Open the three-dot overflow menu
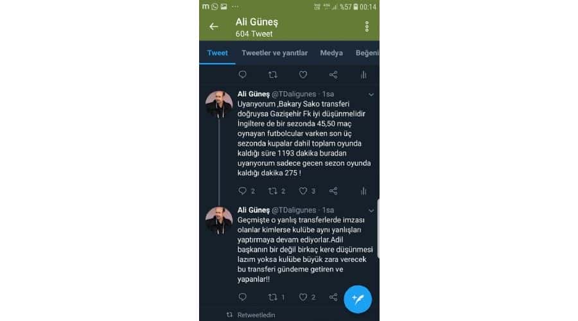Image resolution: width=578 pixels, height=321 pixels. point(367,26)
